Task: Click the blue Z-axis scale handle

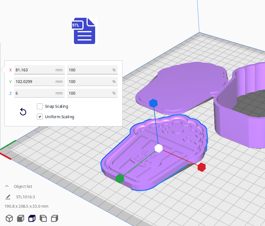Action: click(x=153, y=103)
